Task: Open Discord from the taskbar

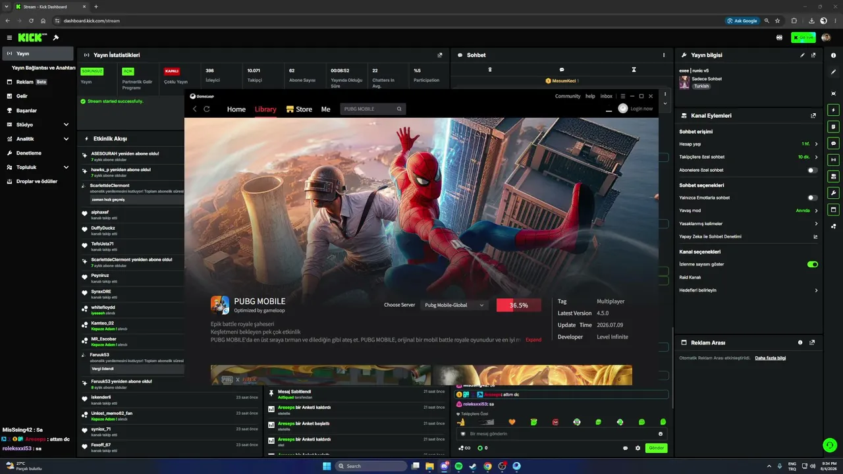Action: click(x=444, y=466)
